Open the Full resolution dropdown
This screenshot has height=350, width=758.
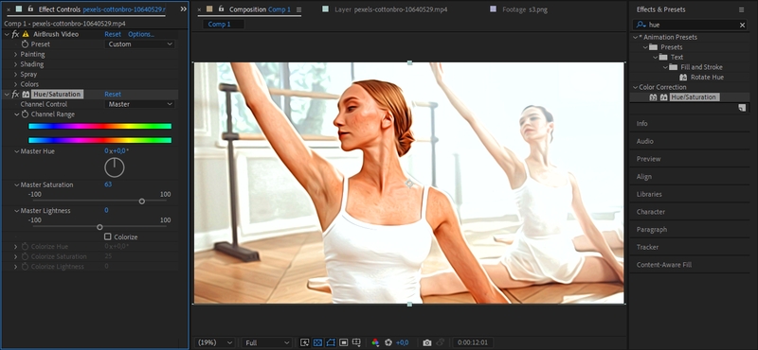click(x=267, y=342)
